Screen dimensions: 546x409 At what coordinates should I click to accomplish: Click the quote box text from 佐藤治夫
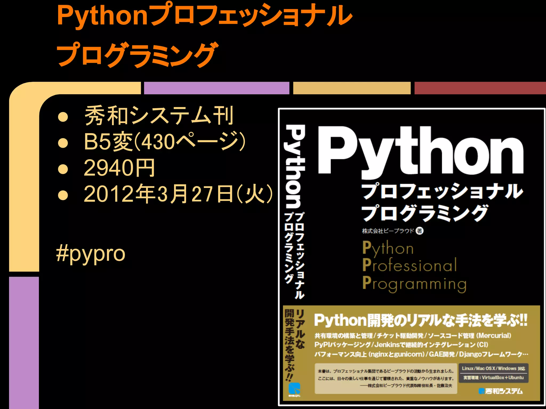pyautogui.click(x=386, y=378)
